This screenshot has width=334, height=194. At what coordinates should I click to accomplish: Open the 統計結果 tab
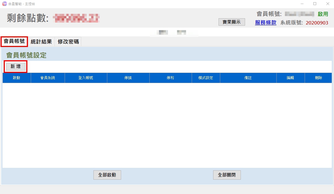pos(41,42)
